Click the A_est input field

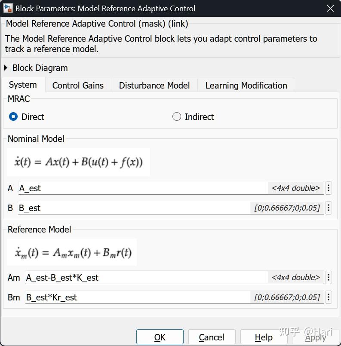click(142, 188)
